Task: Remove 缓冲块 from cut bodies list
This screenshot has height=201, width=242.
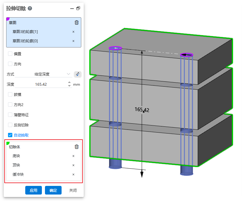Action: tap(73, 174)
